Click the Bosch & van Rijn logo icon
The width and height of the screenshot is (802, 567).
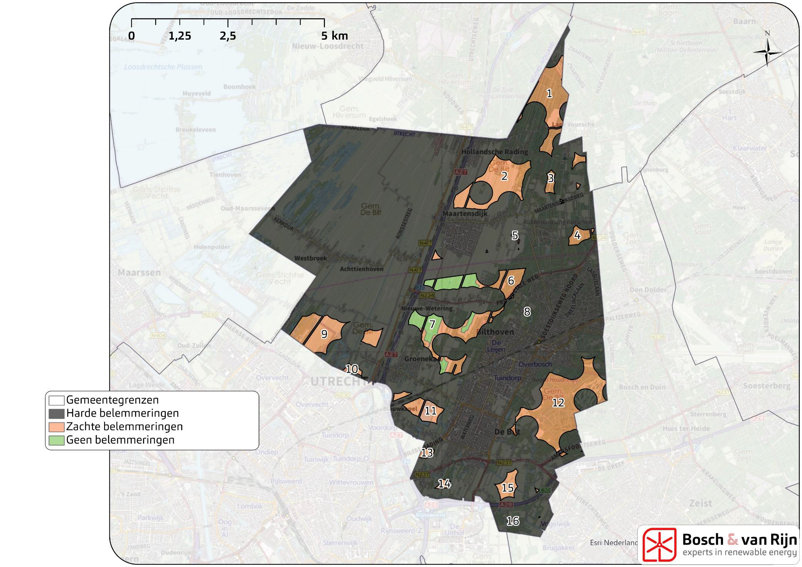pos(659,545)
